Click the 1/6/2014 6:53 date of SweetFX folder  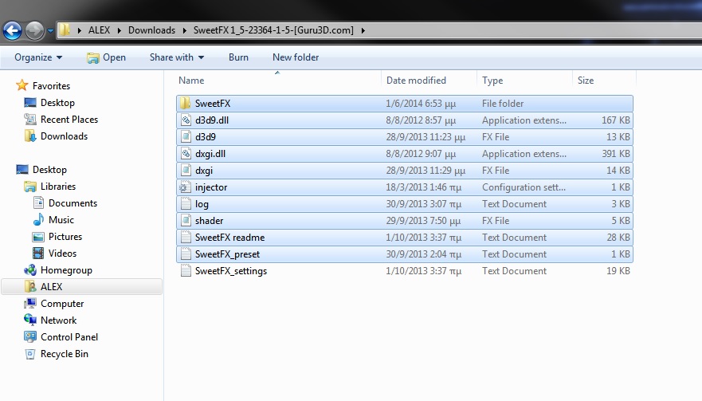click(x=421, y=104)
